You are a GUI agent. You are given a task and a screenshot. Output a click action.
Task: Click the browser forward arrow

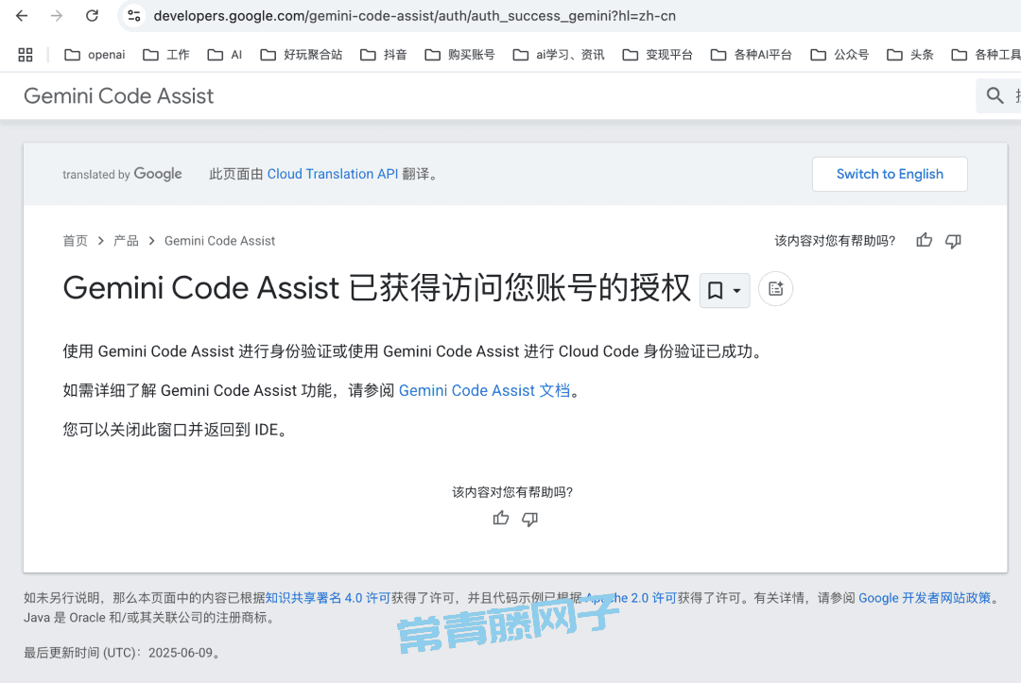57,16
